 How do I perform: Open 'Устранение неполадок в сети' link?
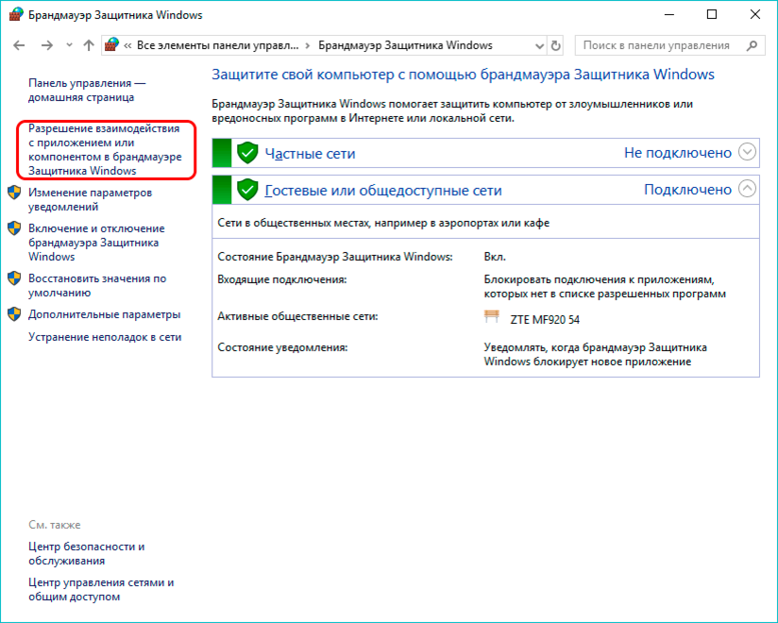click(105, 337)
